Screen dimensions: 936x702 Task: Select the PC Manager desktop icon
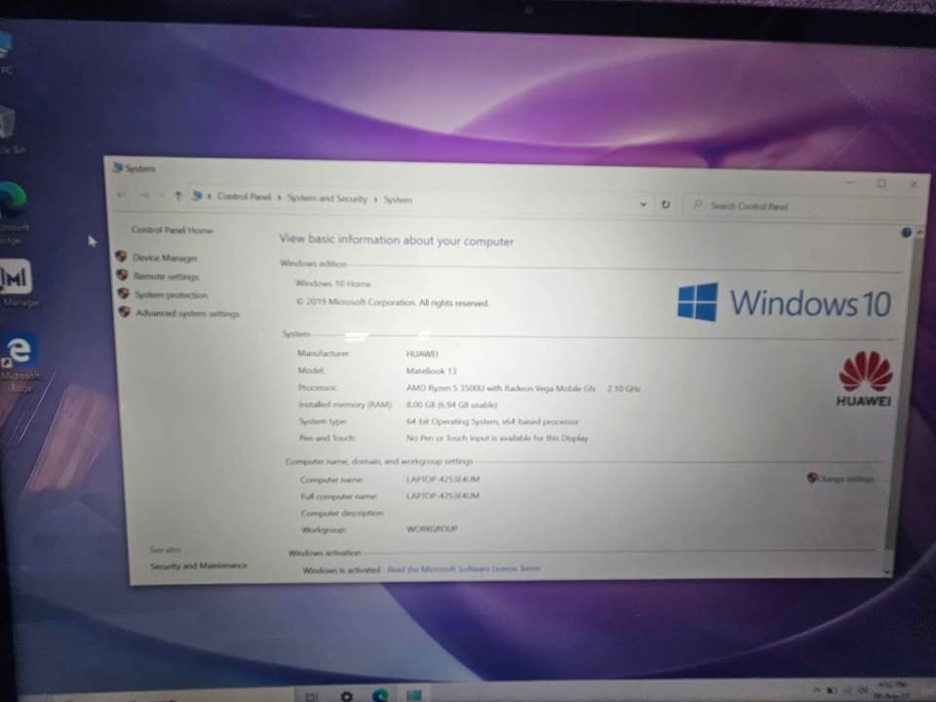[x=16, y=277]
